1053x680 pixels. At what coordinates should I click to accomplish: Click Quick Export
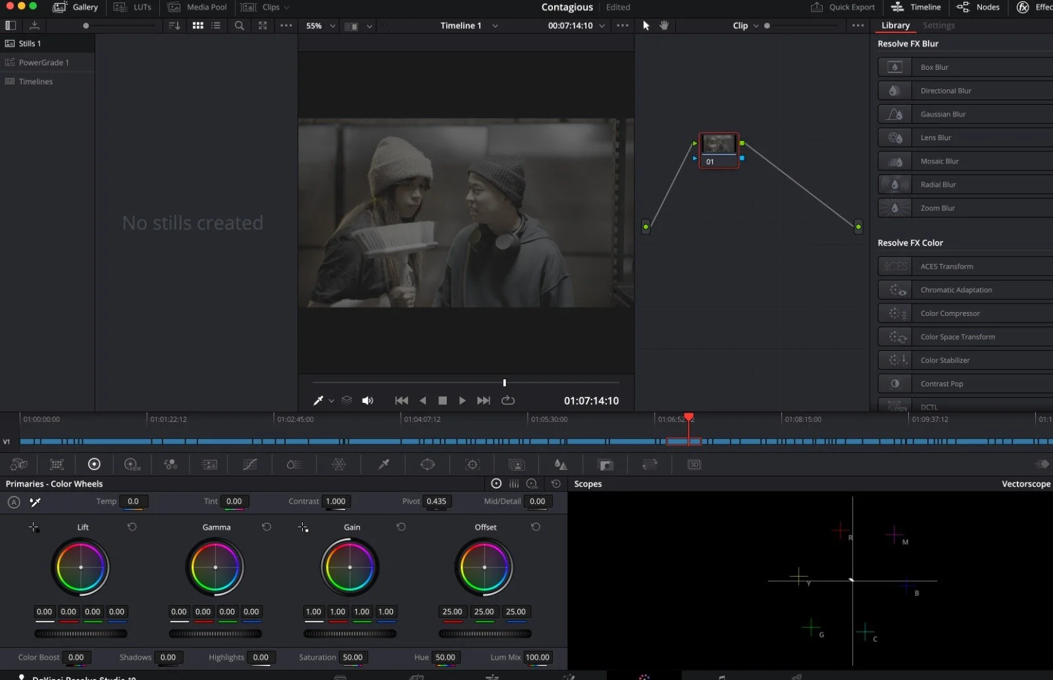tap(843, 7)
